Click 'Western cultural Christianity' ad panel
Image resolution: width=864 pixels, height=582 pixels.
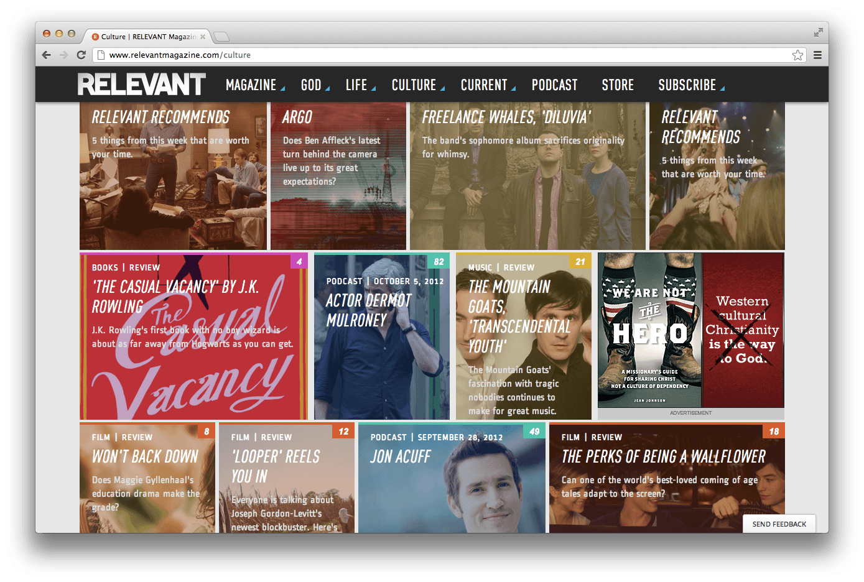point(743,330)
